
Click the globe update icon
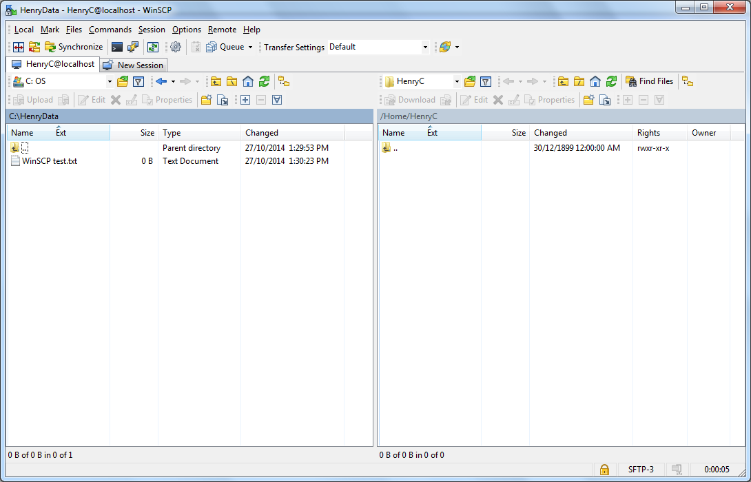coord(445,47)
